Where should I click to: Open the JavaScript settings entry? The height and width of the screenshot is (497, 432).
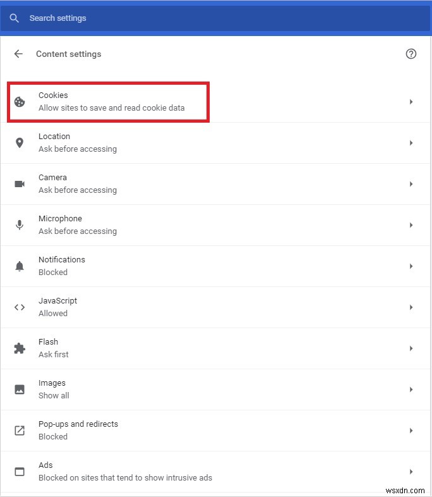click(215, 307)
